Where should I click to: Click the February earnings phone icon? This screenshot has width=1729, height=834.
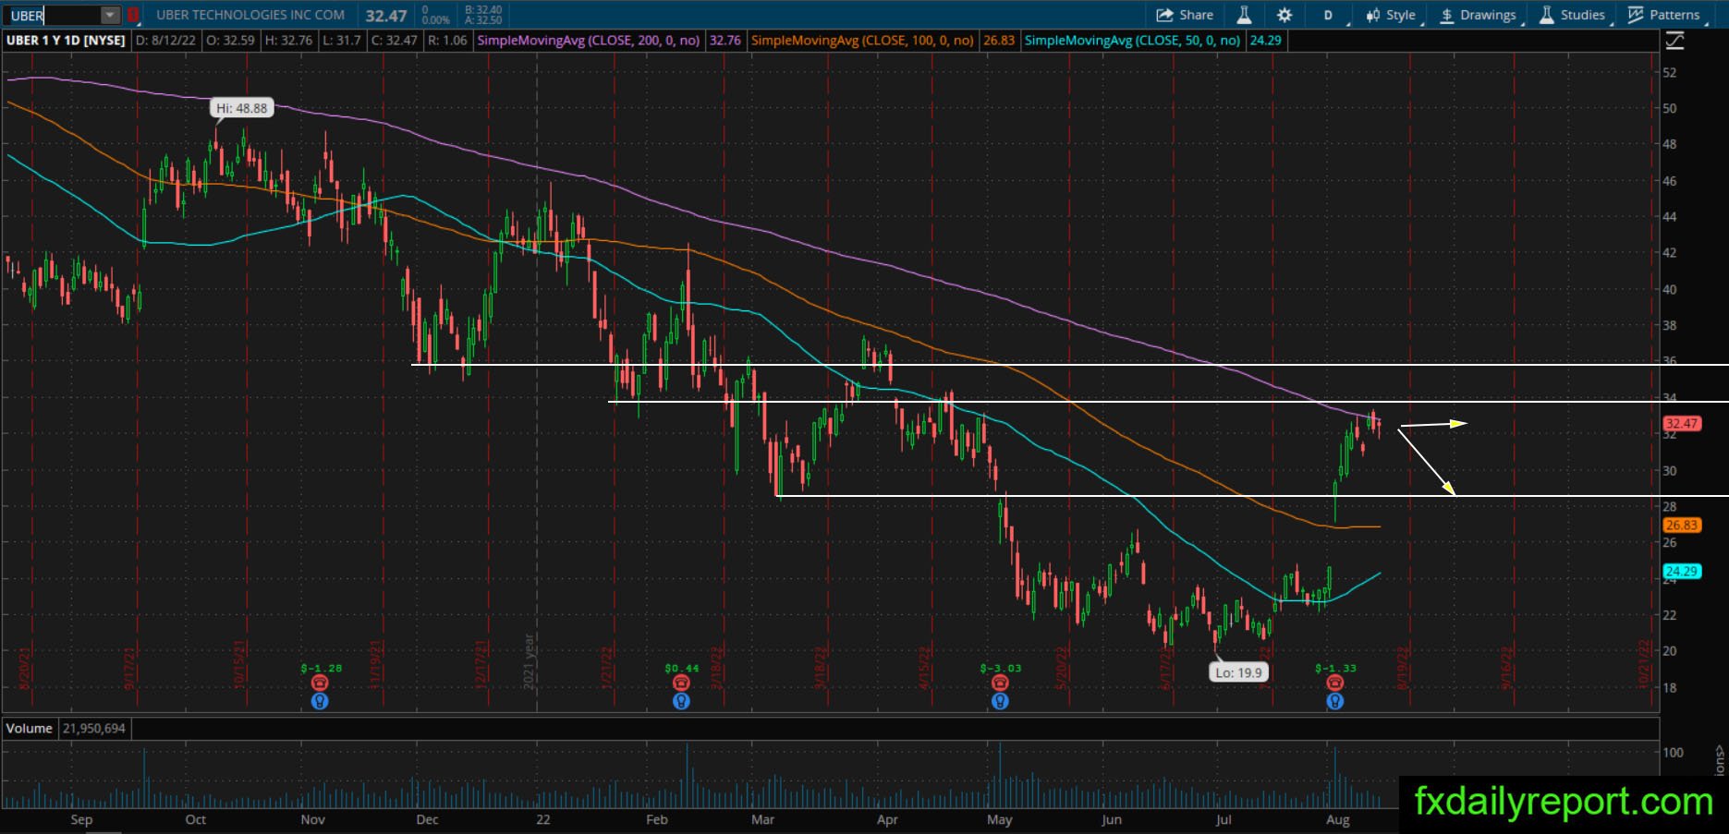(681, 683)
